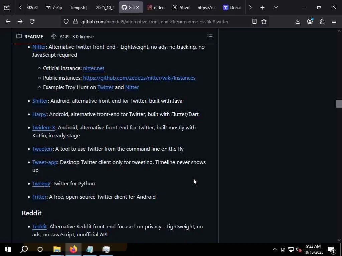
Task: Toggle reader view icon
Action: (254, 22)
